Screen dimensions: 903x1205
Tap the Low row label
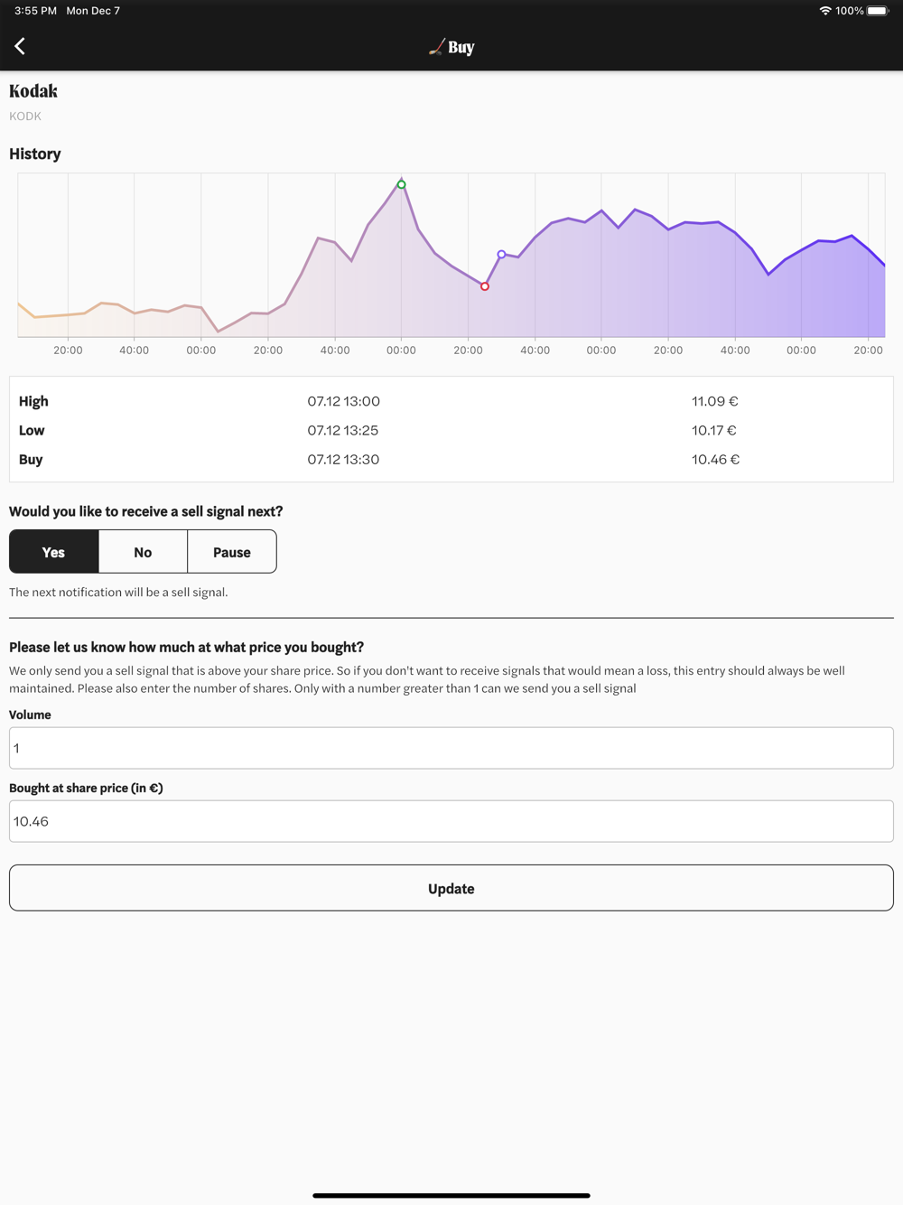point(32,430)
